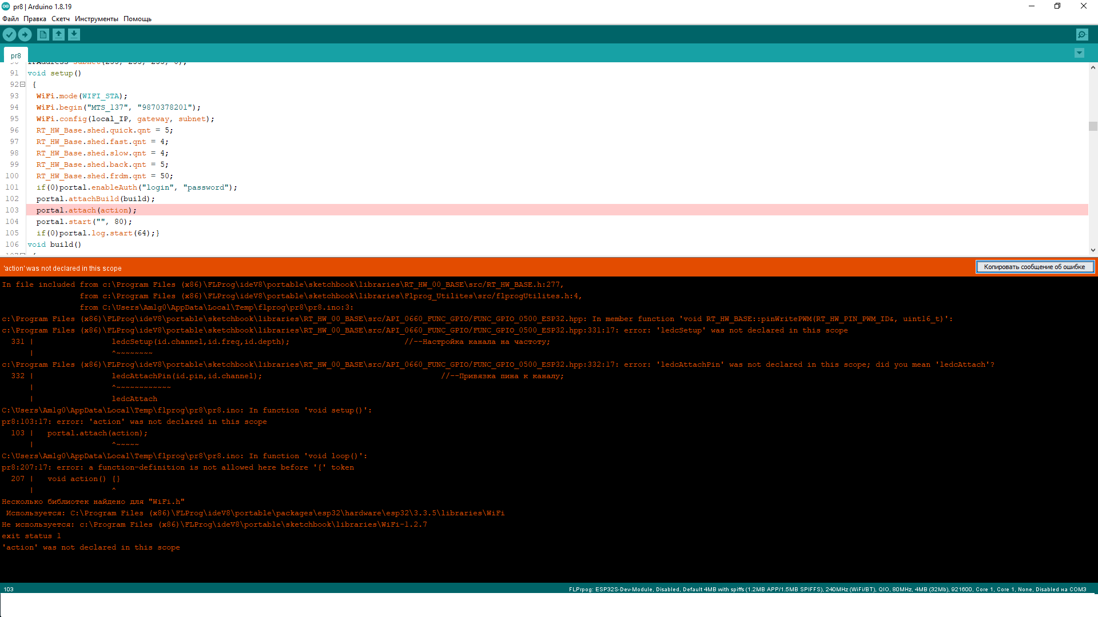Open the tab options dropdown arrow
Viewport: 1098px width, 617px height.
1079,53
